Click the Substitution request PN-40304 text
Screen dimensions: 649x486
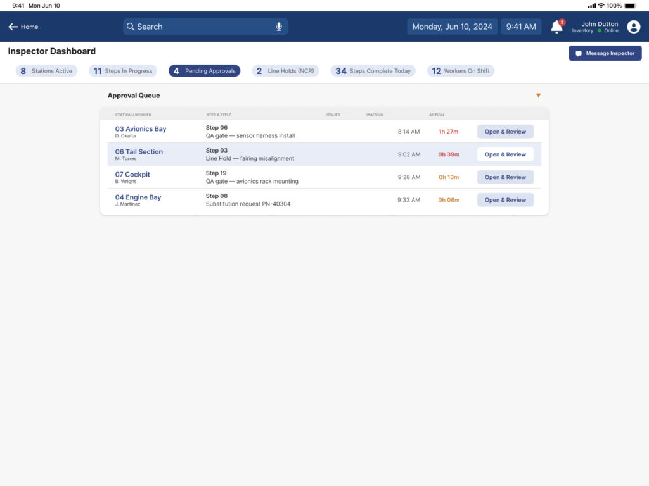tap(248, 204)
